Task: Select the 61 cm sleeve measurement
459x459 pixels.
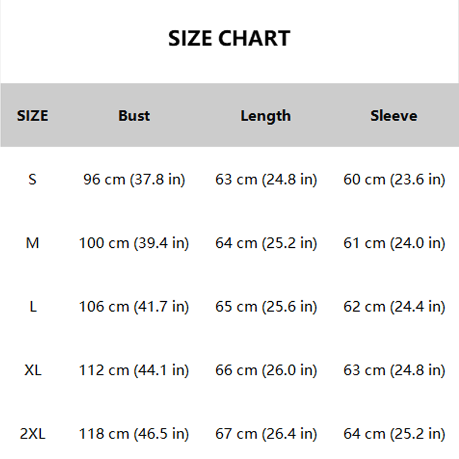Action: coord(394,243)
